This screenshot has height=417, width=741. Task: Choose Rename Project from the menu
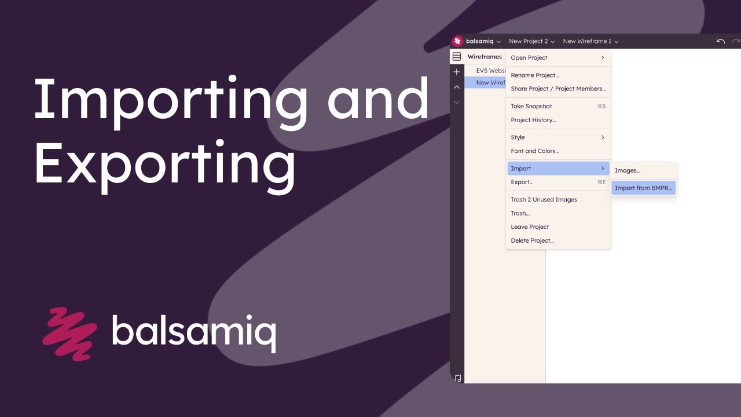point(558,75)
